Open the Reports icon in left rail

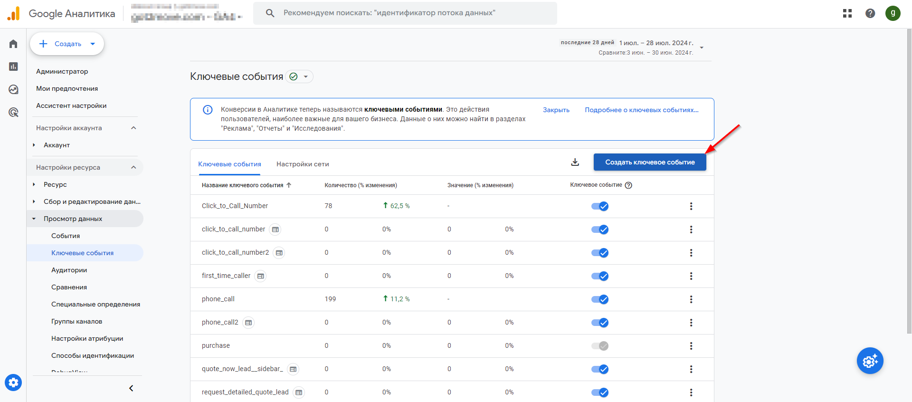click(x=13, y=67)
